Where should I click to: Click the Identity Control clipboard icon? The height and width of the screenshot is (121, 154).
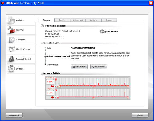pyautogui.click(x=11, y=49)
